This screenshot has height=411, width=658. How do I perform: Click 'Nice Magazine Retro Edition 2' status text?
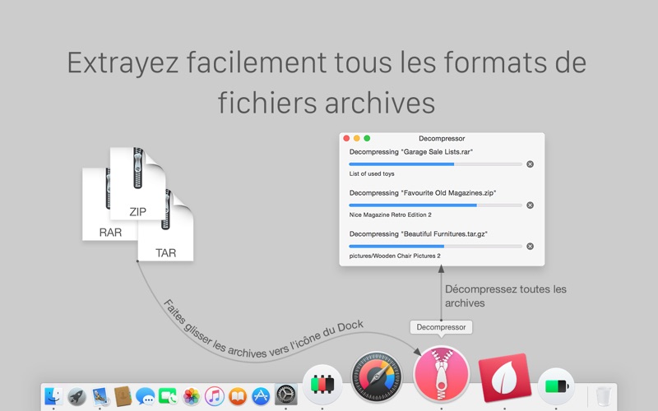[390, 215]
